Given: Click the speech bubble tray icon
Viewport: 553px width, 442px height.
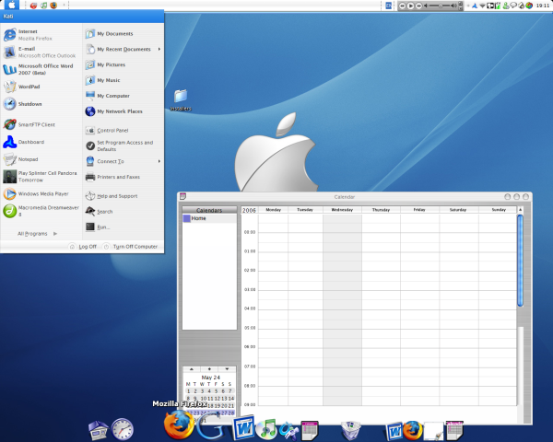Looking at the screenshot, I should pos(513,6).
